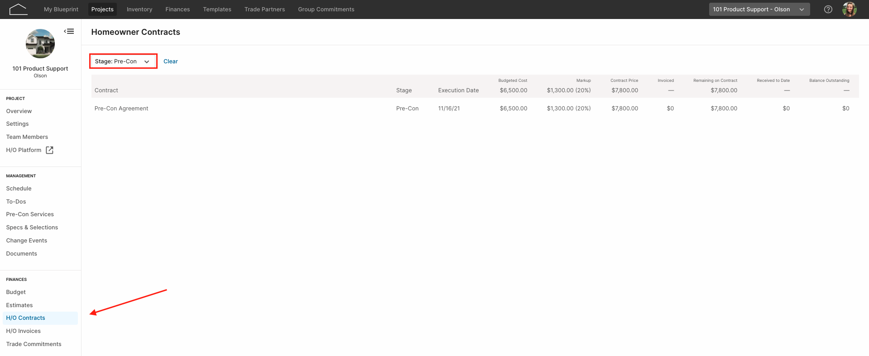Click the Execution Date column header

(x=458, y=90)
